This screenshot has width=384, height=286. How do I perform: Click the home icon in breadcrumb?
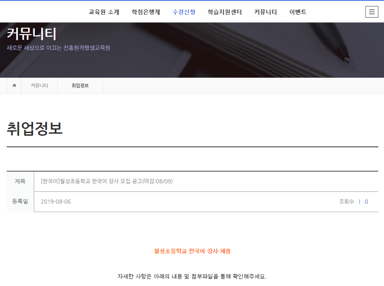14,85
